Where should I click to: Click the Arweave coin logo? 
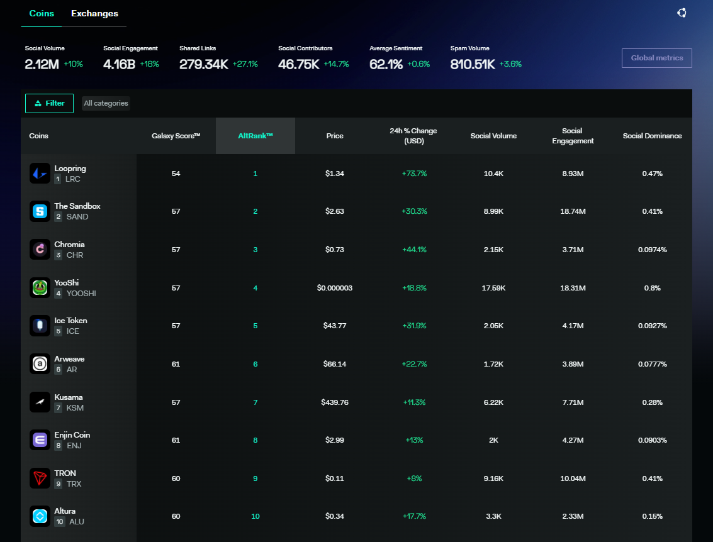tap(40, 364)
